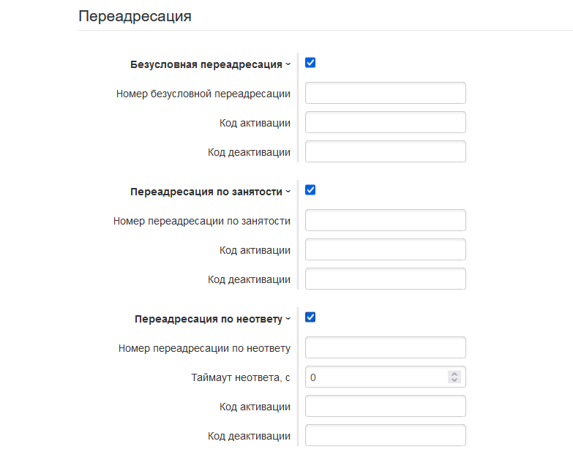This screenshot has height=452, width=573.
Task: Toggle the Переадресация по занятости checkbox
Action: [x=310, y=190]
